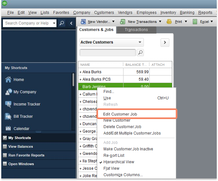The width and height of the screenshot is (218, 181).
Task: Choose Edit Customer Job from context menu
Action: [x=137, y=114]
